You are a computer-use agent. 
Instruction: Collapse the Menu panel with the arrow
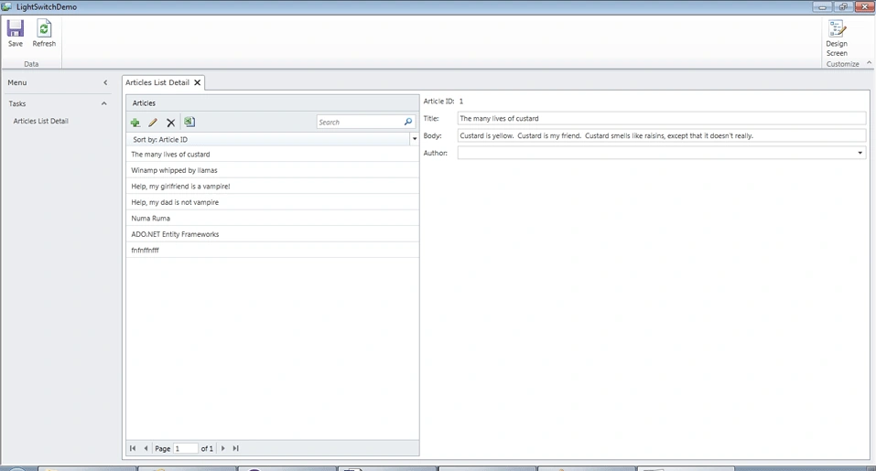(x=105, y=82)
